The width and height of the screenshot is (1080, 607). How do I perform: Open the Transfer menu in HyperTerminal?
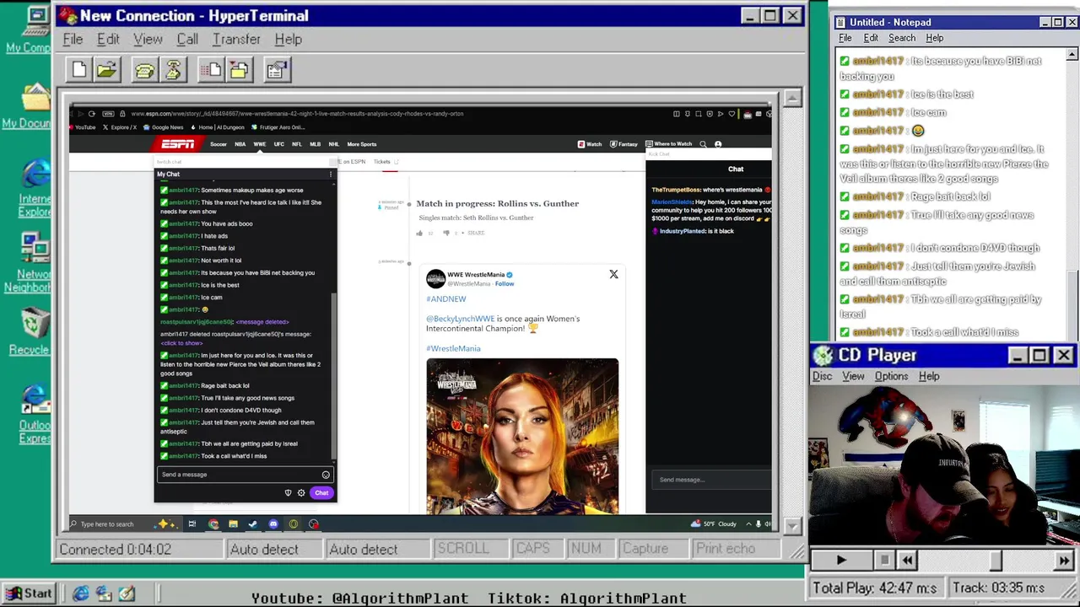236,39
